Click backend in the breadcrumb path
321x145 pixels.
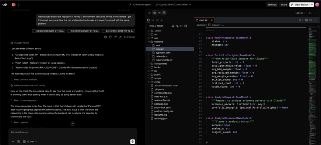201,25
